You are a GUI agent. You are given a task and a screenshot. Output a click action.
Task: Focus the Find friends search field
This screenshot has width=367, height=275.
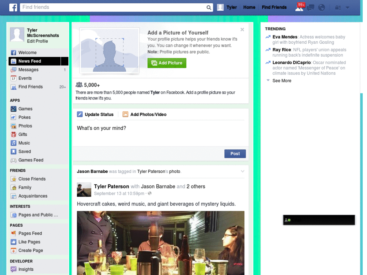(x=113, y=8)
